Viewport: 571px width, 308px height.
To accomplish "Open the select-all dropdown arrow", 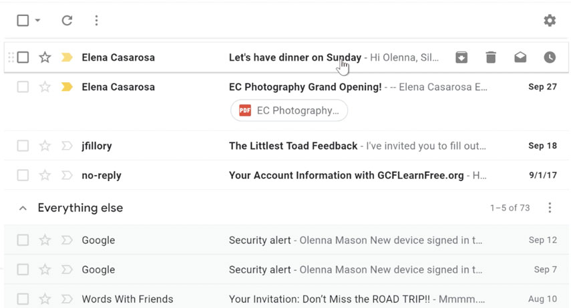I will click(38, 21).
